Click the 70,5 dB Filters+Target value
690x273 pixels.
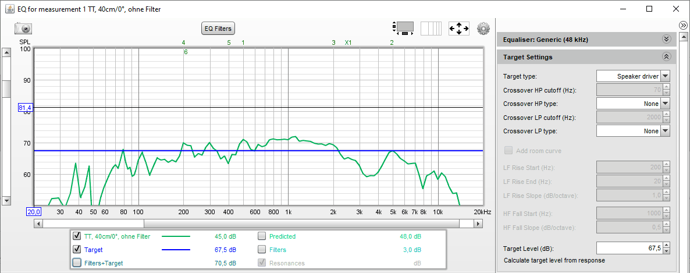coord(225,263)
